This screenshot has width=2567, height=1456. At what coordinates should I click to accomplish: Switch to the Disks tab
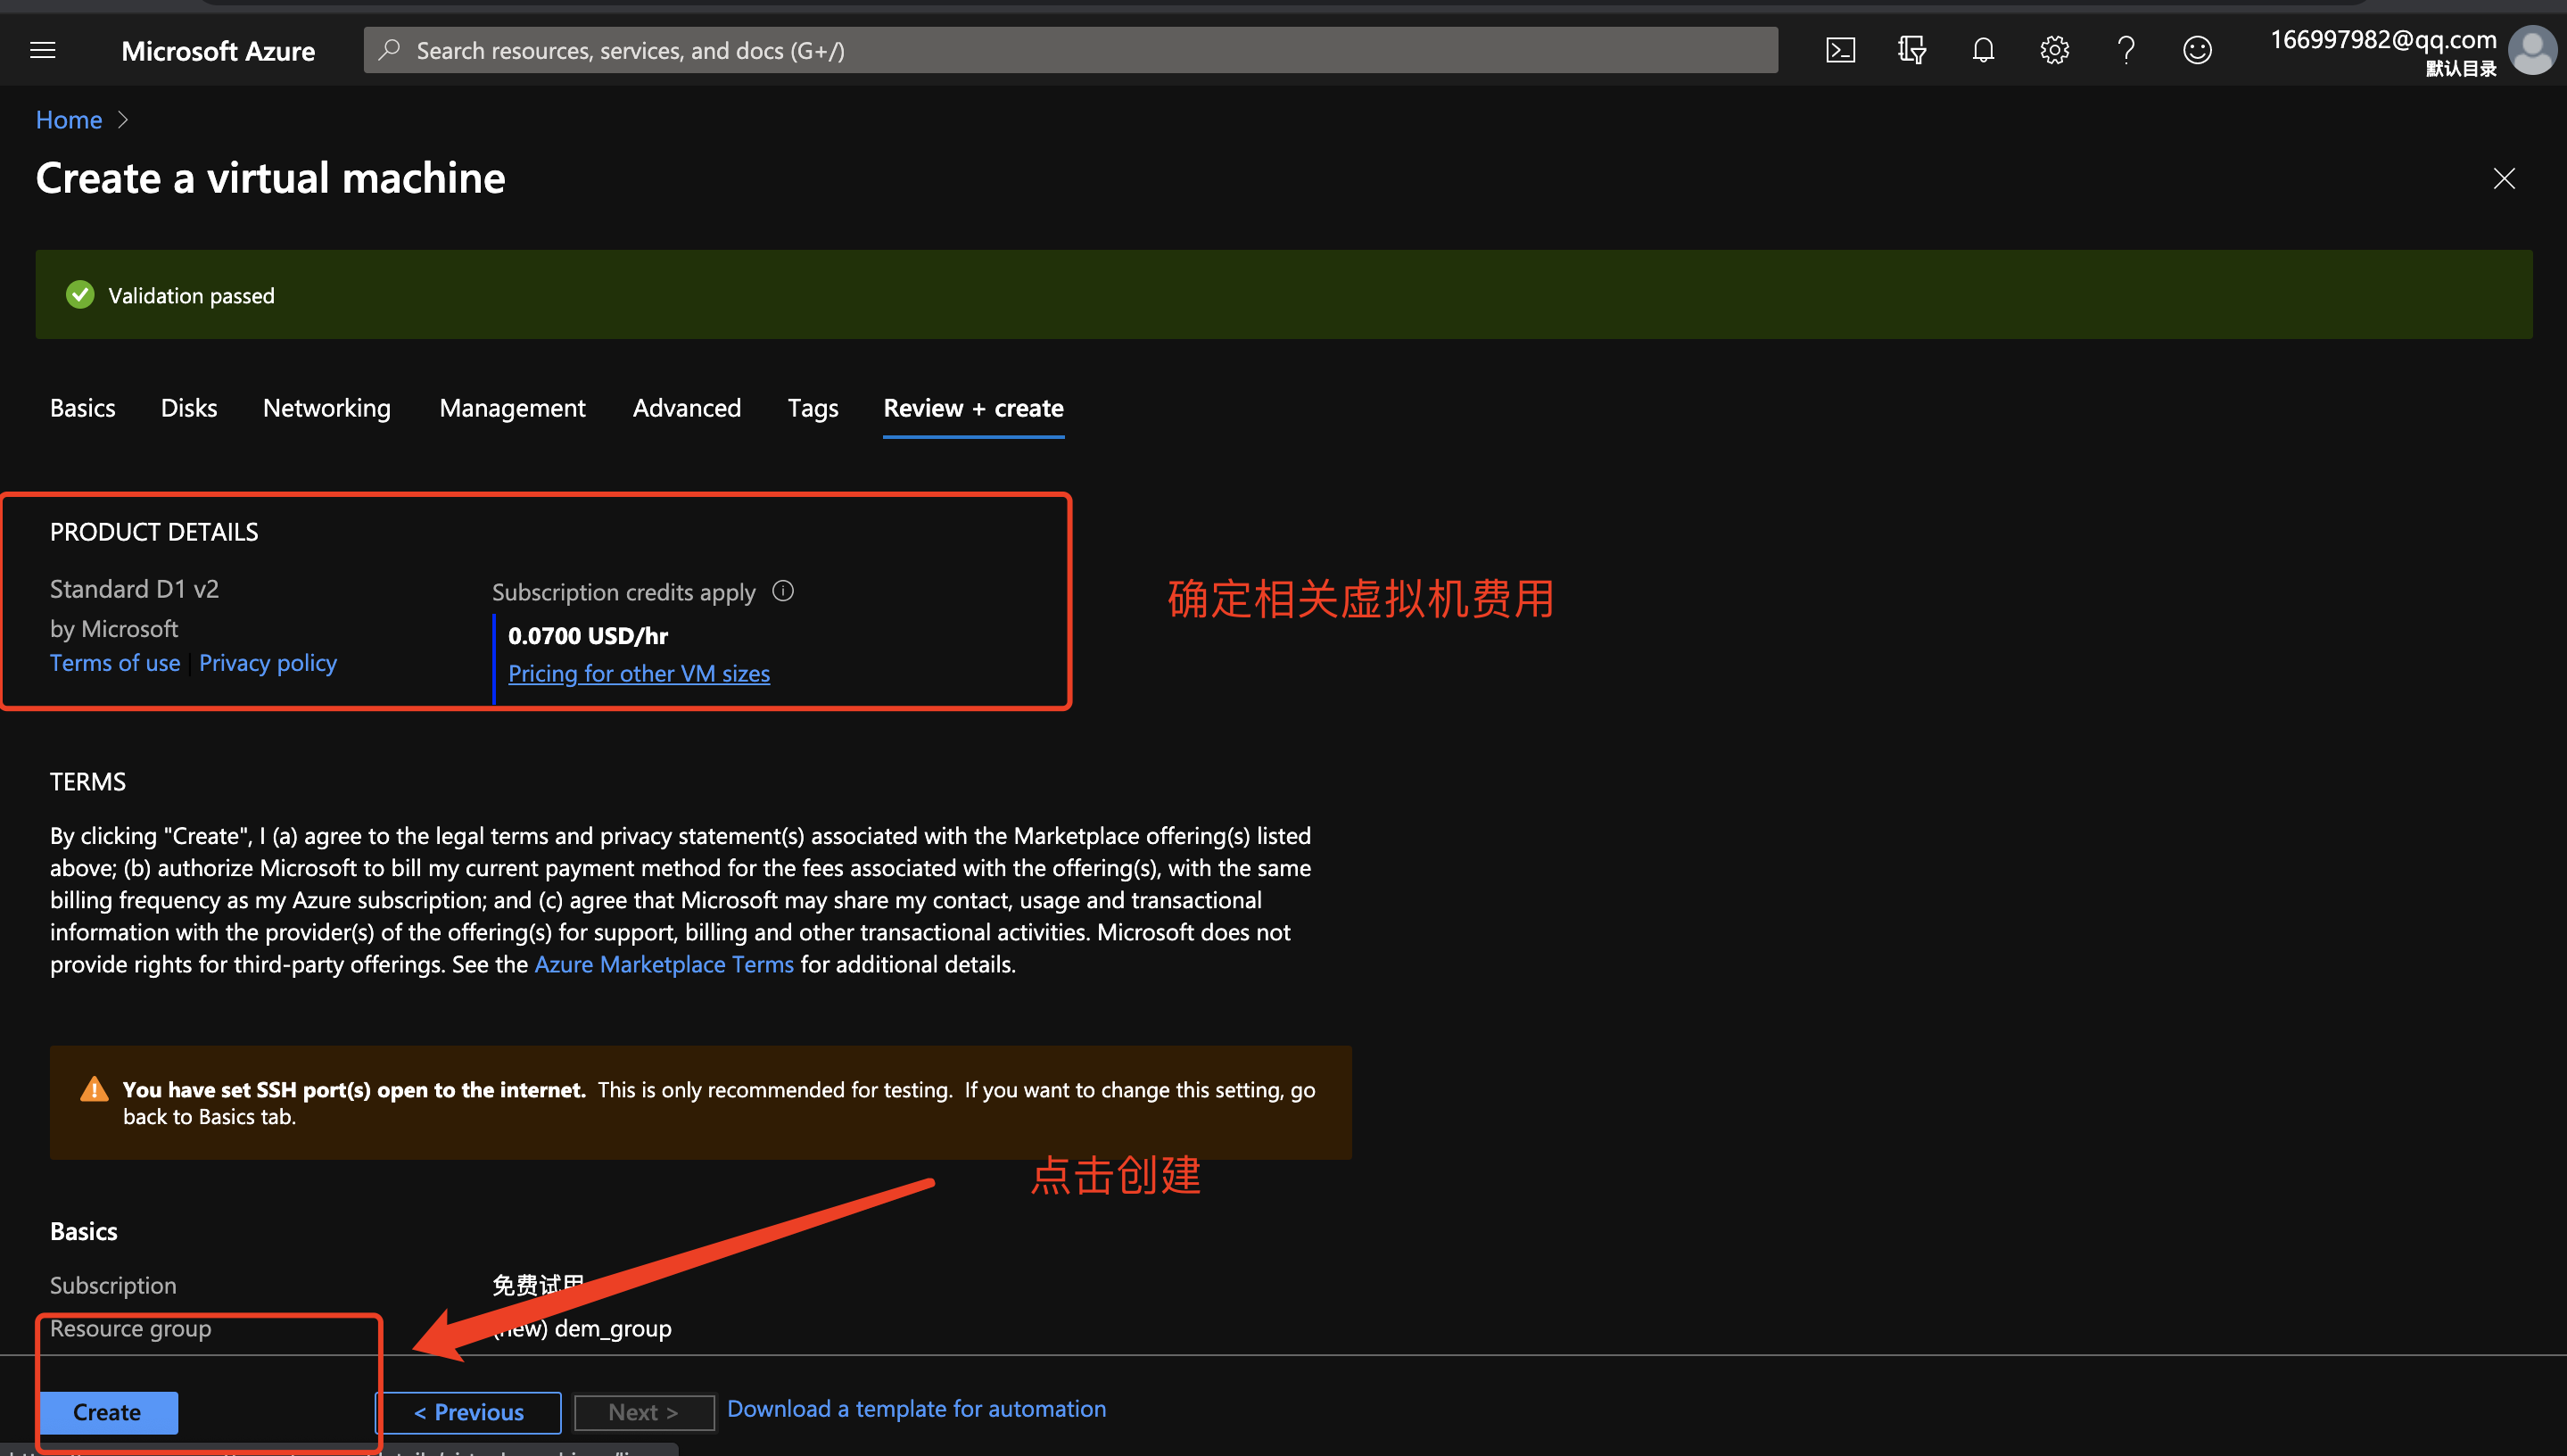[189, 408]
